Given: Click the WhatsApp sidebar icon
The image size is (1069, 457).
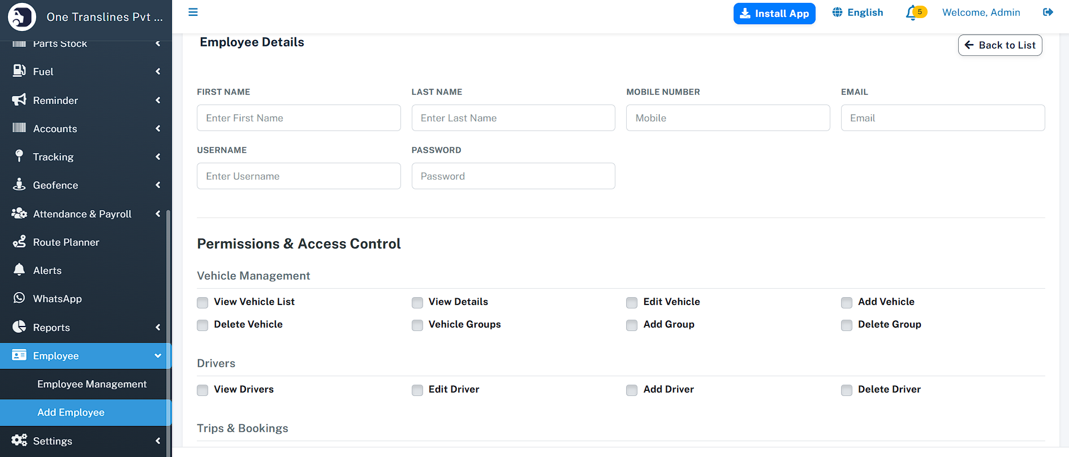Looking at the screenshot, I should point(19,298).
